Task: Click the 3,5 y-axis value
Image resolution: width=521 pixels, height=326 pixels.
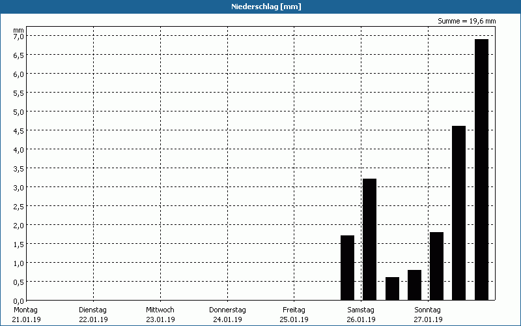Action: [x=19, y=169]
